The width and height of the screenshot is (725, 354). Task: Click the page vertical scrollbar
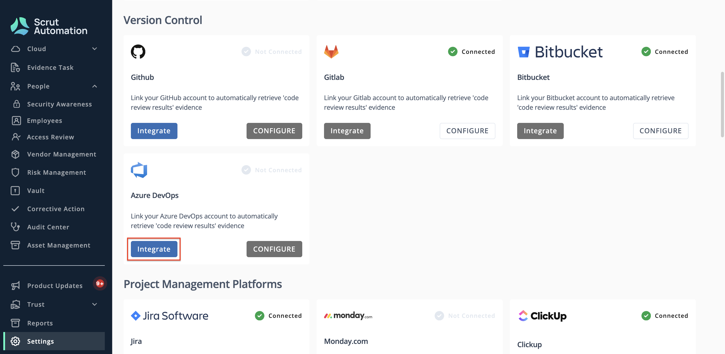tap(722, 105)
